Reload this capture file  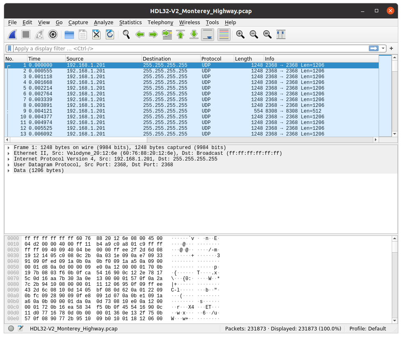click(110, 34)
